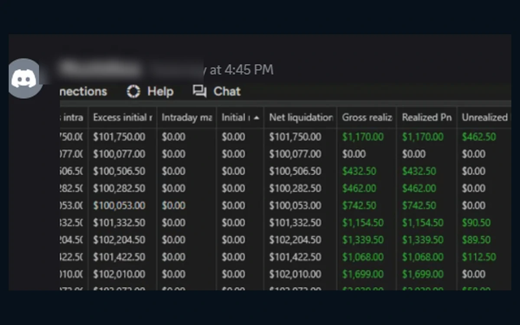The height and width of the screenshot is (325, 520).
Task: Select Excess initial cell $100,053.00
Action: click(119, 205)
